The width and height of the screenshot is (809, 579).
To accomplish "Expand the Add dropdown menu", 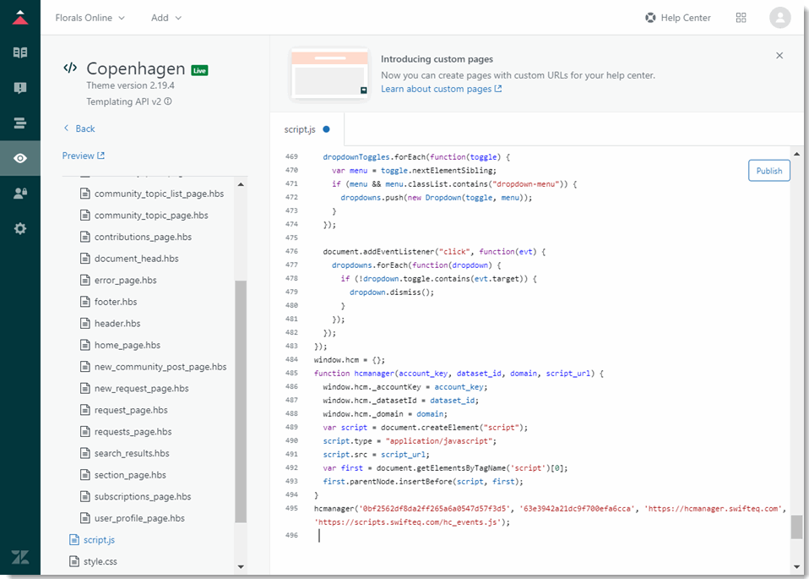I will pos(166,18).
